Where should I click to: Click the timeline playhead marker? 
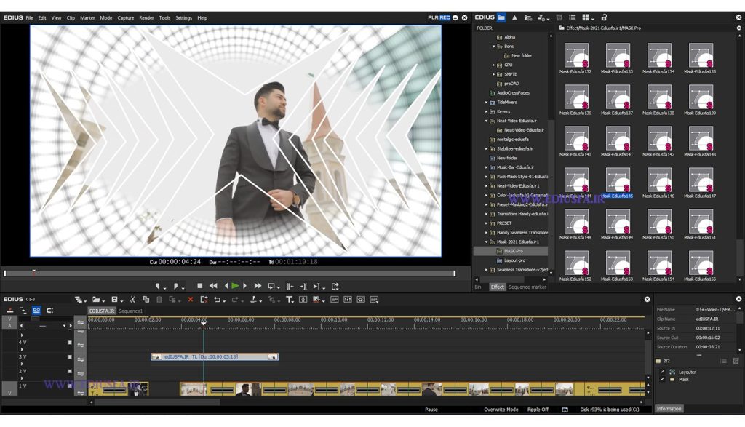204,323
